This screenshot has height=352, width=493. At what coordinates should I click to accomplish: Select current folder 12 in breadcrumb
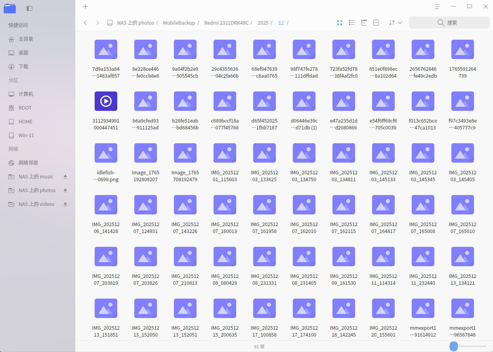[x=281, y=23]
